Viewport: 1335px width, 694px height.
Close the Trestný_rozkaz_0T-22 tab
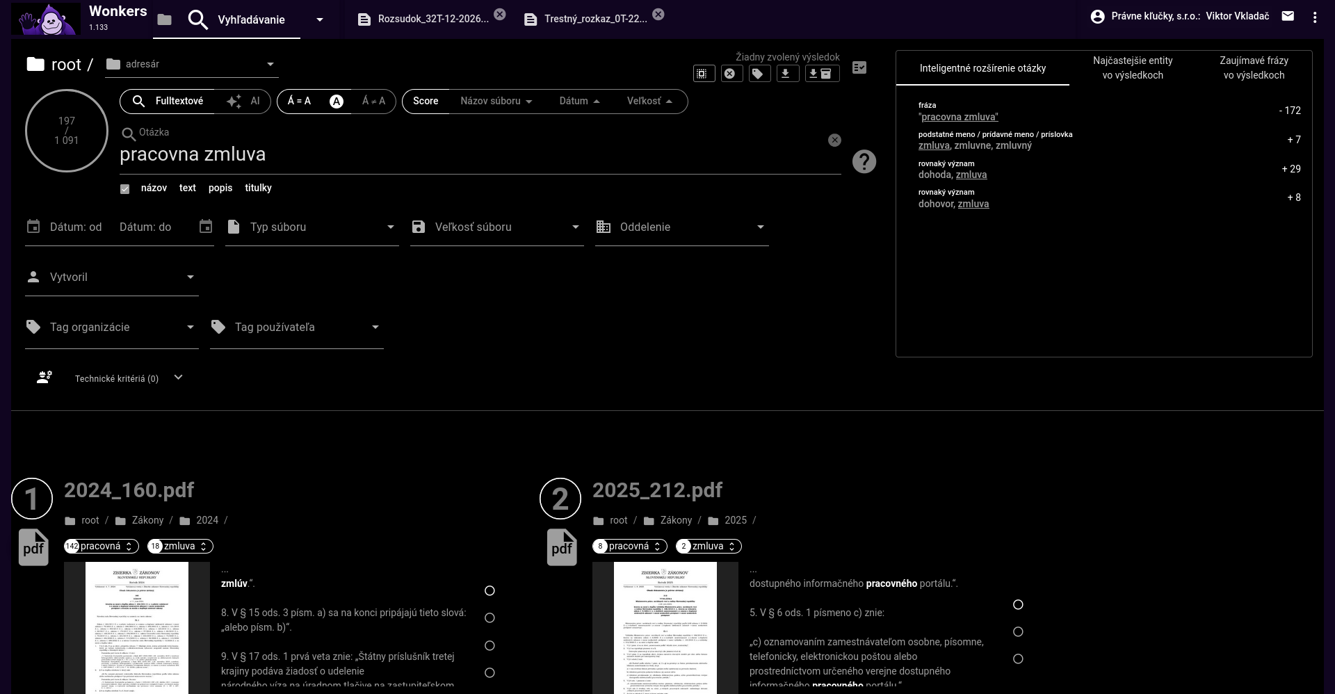click(658, 14)
